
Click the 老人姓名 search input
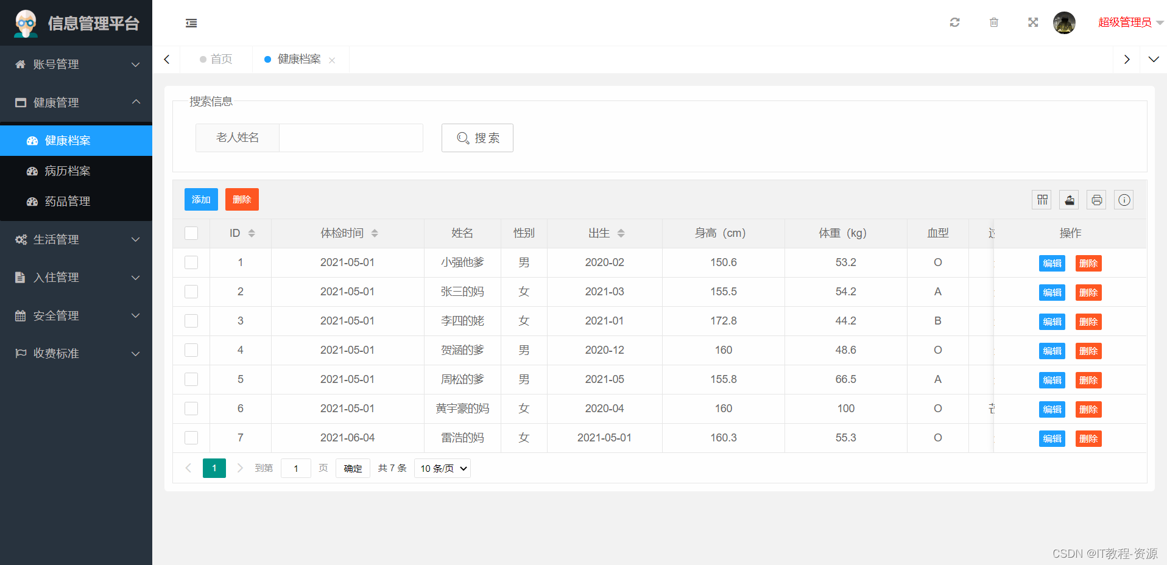tap(351, 138)
